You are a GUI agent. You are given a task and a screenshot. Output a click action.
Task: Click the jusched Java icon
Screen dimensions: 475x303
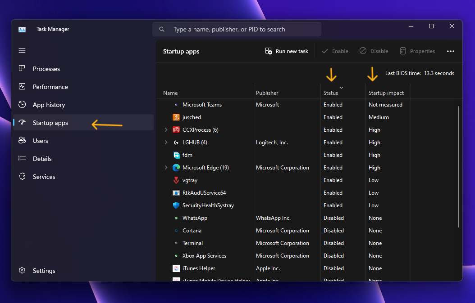tap(176, 117)
